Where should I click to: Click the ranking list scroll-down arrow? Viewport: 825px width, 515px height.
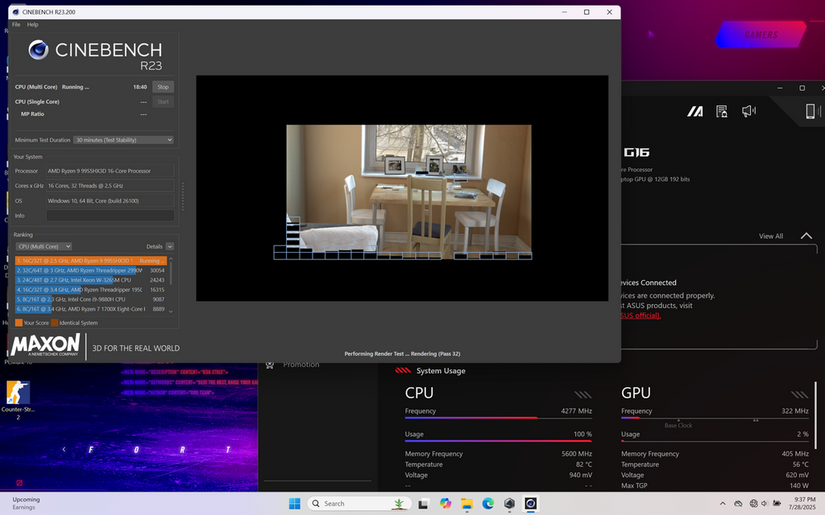[171, 311]
